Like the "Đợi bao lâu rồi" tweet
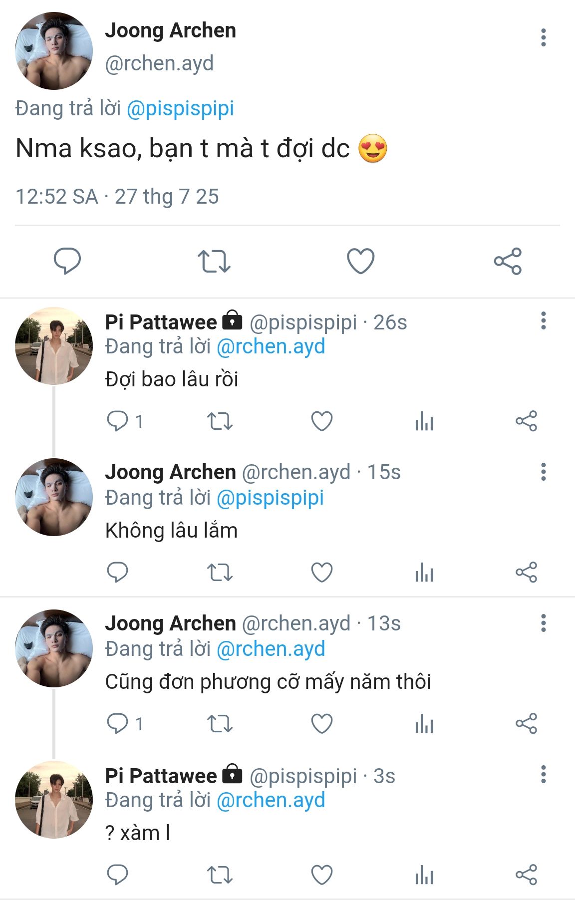 coord(322,421)
